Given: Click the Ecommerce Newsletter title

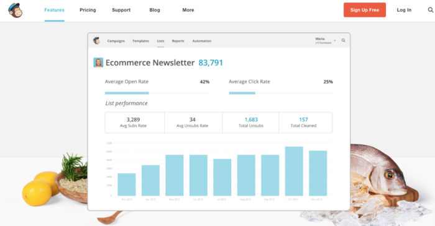Looking at the screenshot, I should [150, 63].
